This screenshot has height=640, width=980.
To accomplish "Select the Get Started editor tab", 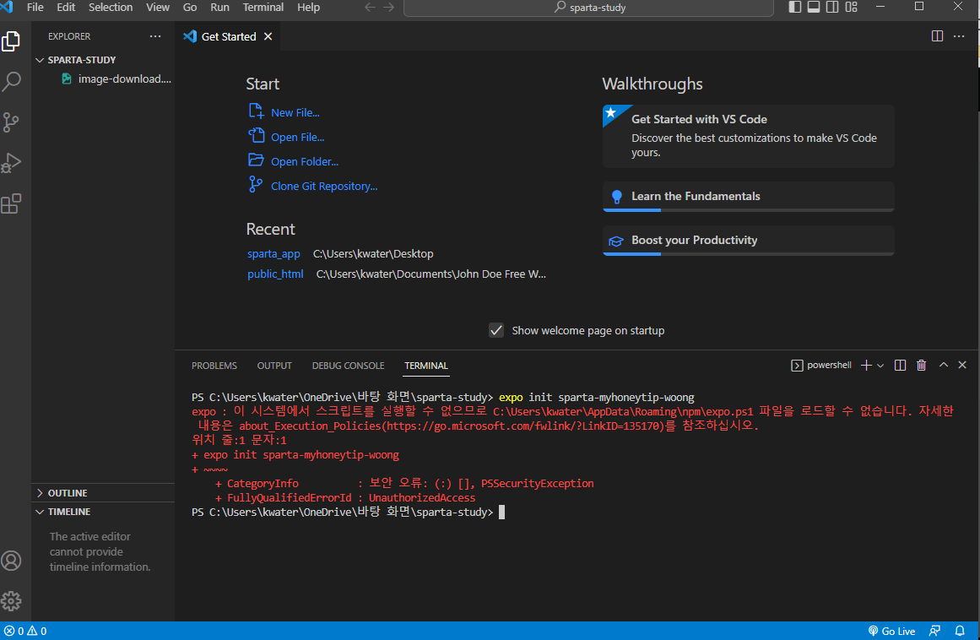I will 228,36.
